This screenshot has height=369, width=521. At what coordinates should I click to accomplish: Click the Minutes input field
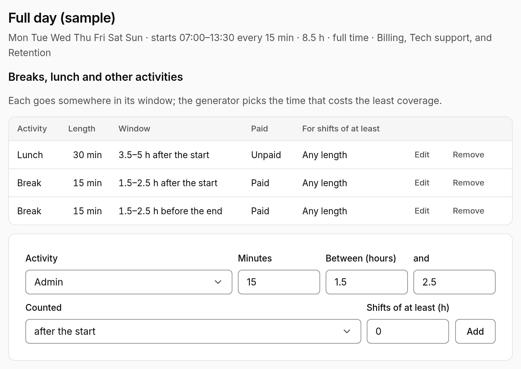pyautogui.click(x=279, y=282)
